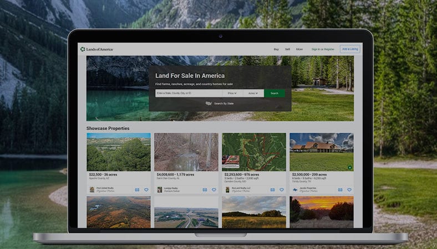This screenshot has width=437, height=249.
Task: Select Buy in the top navigation
Action: coord(276,49)
